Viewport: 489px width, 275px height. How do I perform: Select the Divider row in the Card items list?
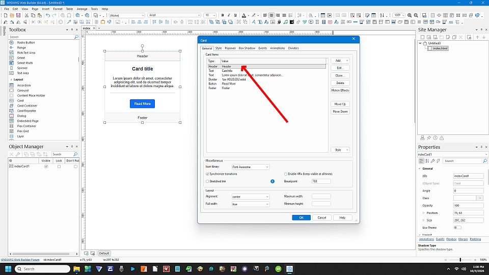coord(266,79)
